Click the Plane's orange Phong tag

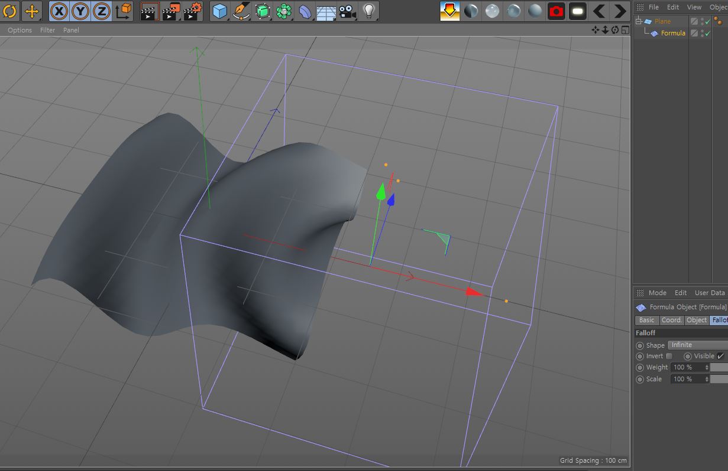pyautogui.click(x=719, y=21)
